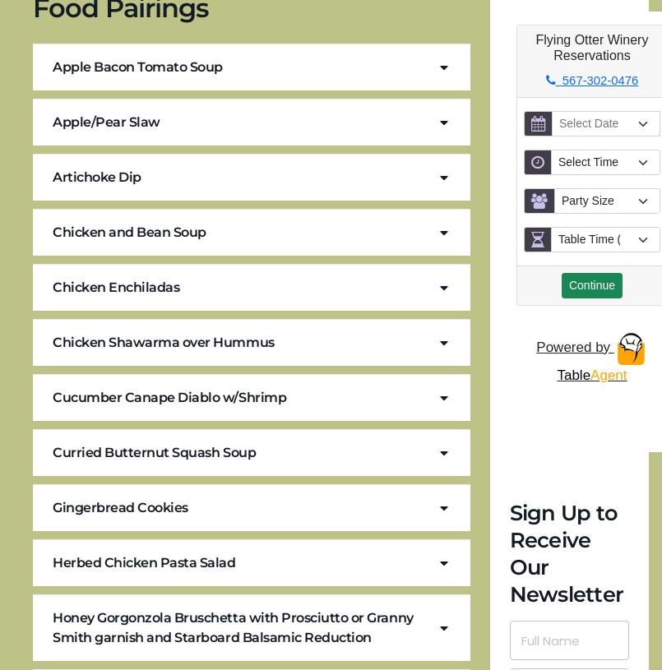Click the Full Name input field
Image resolution: width=662 pixels, height=670 pixels.
pyautogui.click(x=569, y=640)
